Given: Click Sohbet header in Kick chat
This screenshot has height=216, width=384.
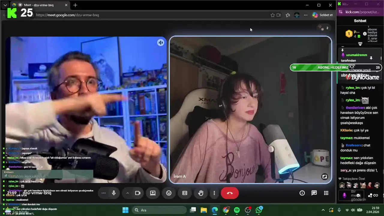Looking at the screenshot, I should pos(360,21).
